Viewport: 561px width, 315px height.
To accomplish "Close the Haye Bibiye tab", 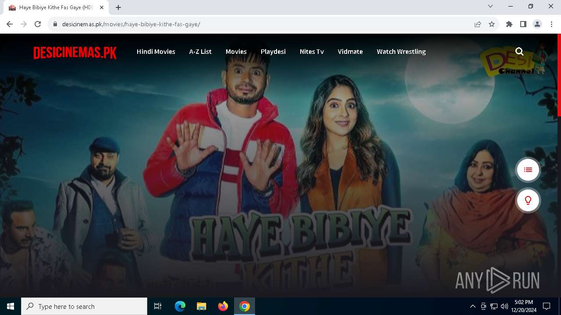I will click(x=102, y=7).
